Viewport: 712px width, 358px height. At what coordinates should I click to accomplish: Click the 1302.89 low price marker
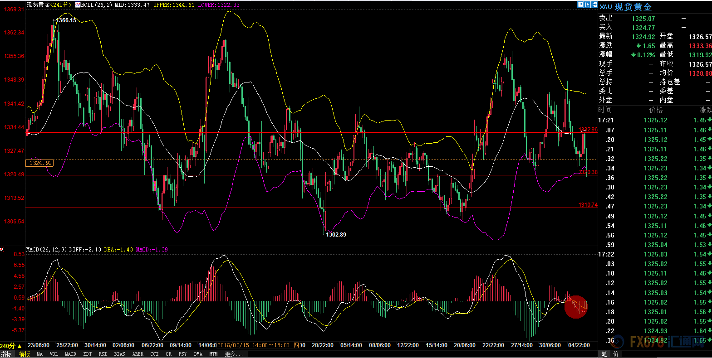(336, 234)
